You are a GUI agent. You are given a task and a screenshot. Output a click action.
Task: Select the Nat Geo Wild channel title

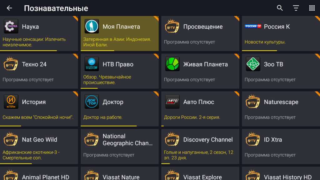tap(40, 140)
